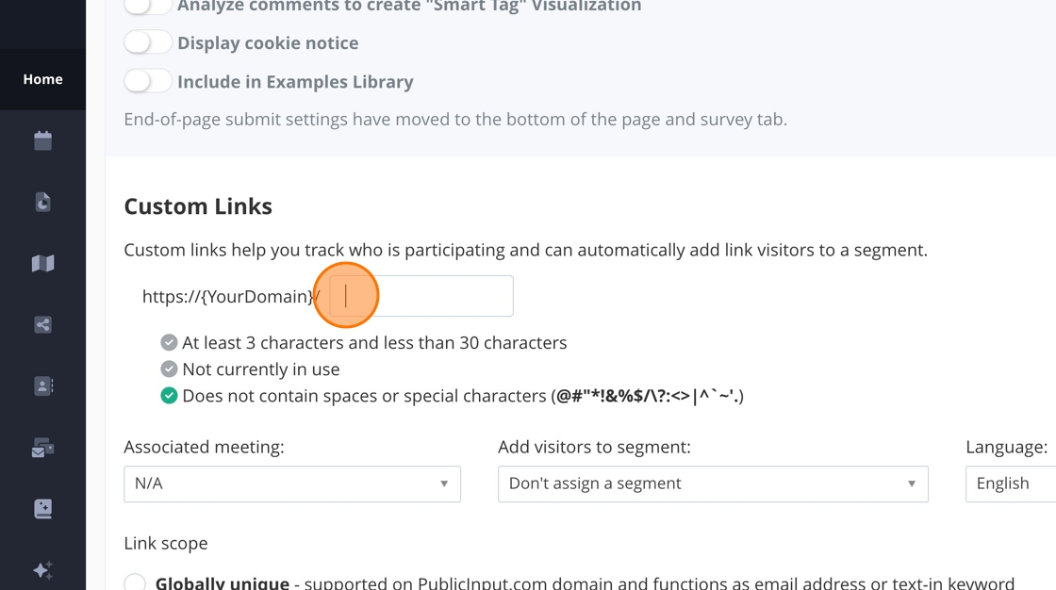
Task: Open the contacts book icon in sidebar
Action: 42,386
